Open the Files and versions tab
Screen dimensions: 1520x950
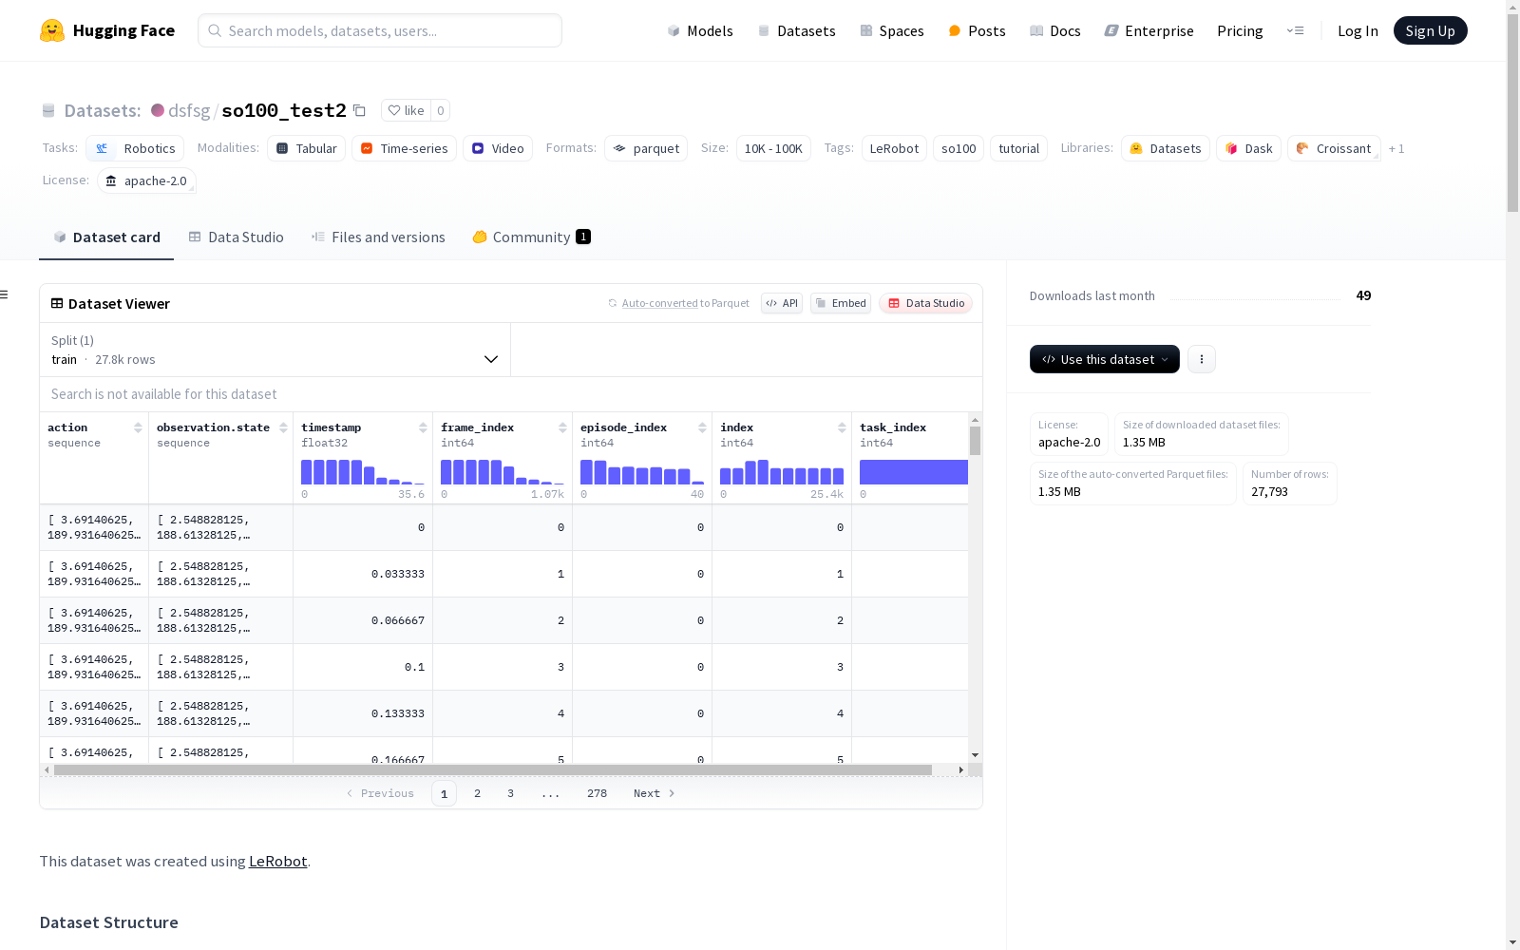coord(378,237)
